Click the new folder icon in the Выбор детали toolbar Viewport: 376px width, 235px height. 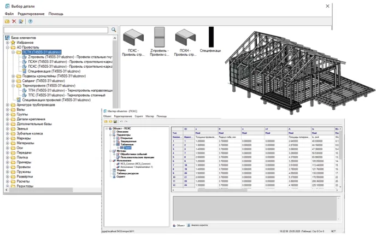[x=7, y=21]
